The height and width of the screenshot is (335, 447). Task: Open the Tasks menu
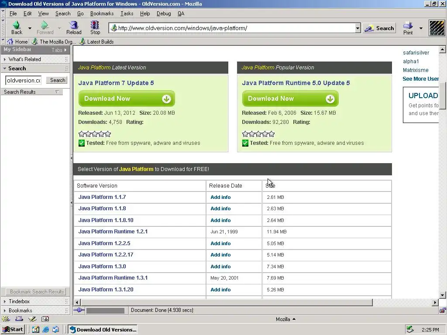pyautogui.click(x=127, y=14)
